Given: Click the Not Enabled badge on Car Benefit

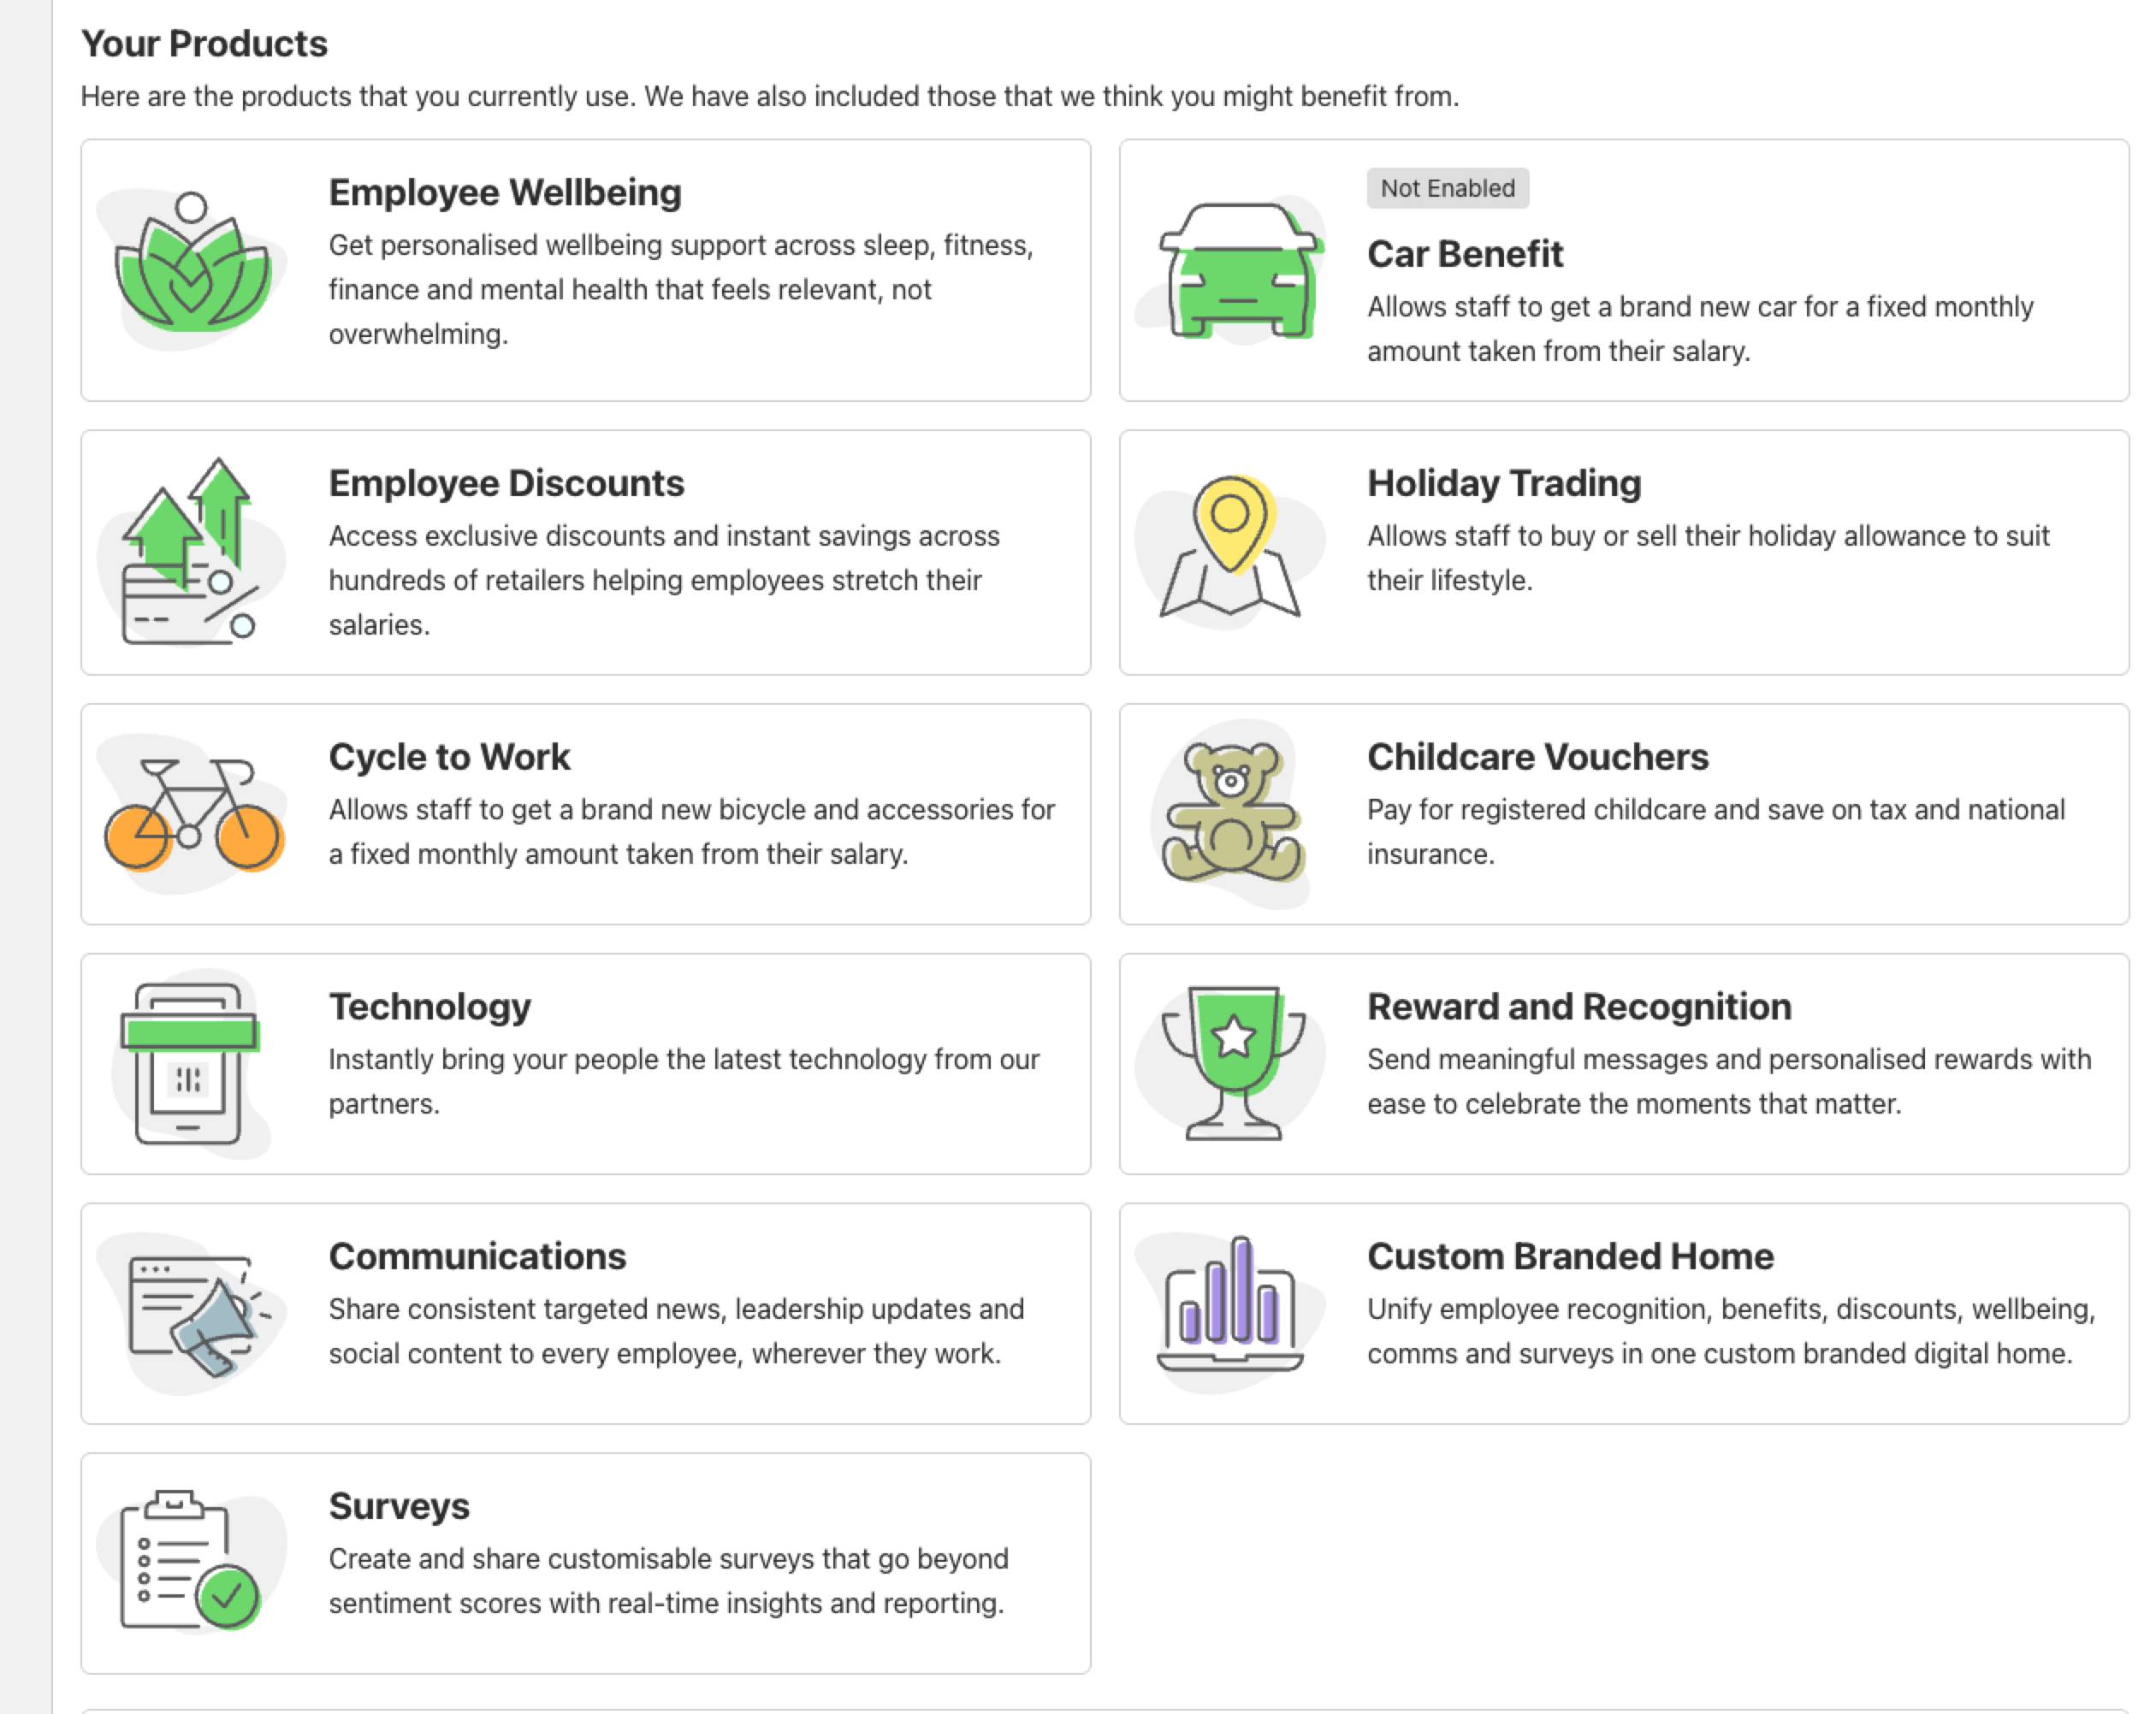Looking at the screenshot, I should click(1447, 188).
